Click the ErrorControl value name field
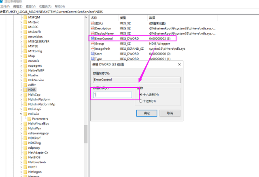 pos(137,80)
